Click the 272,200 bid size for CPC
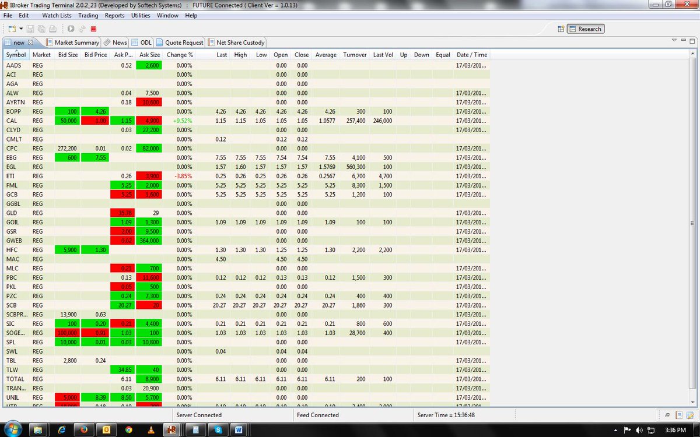The height and width of the screenshot is (437, 700). tap(68, 148)
